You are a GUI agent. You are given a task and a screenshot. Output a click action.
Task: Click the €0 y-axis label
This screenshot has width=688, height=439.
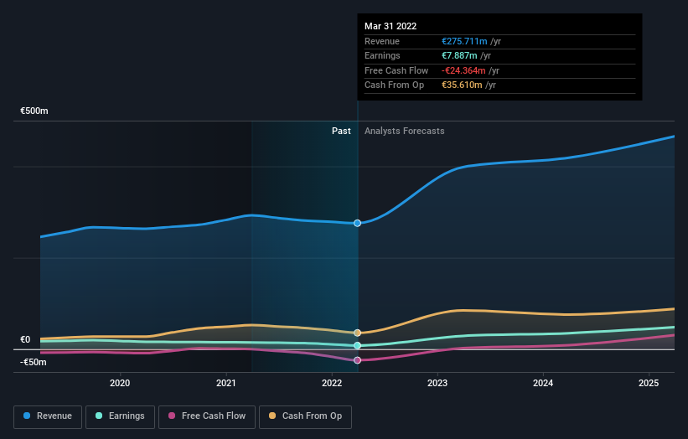25,340
